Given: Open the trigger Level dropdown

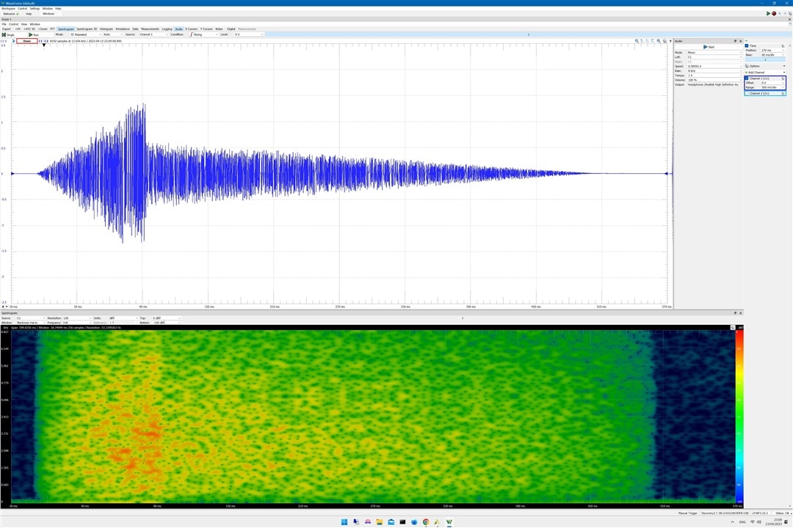Looking at the screenshot, I should [248, 35].
